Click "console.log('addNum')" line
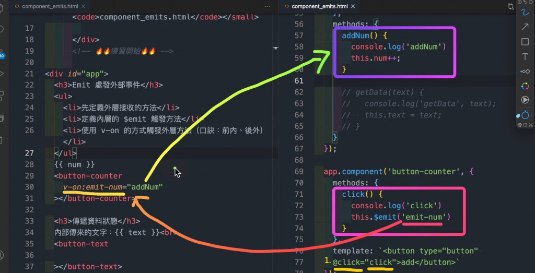Viewport: 535px width, 273px height. click(x=399, y=46)
